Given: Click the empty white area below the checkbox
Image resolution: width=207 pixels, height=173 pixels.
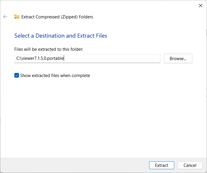Looking at the screenshot, I should click(x=102, y=117).
